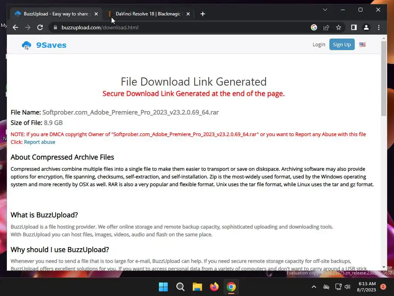Open the Google icon in address bar
This screenshot has height=296, width=394.
click(x=314, y=27)
